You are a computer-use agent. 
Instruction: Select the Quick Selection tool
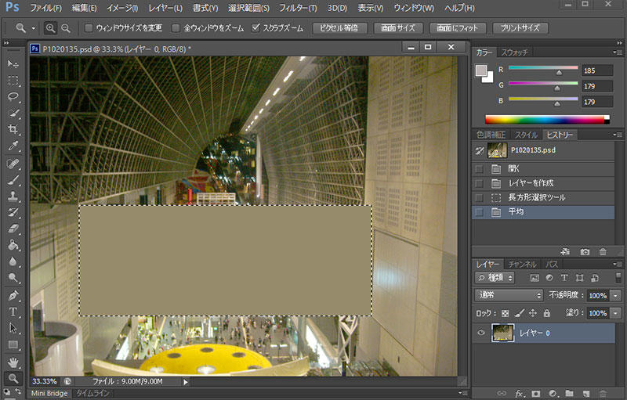pyautogui.click(x=13, y=114)
